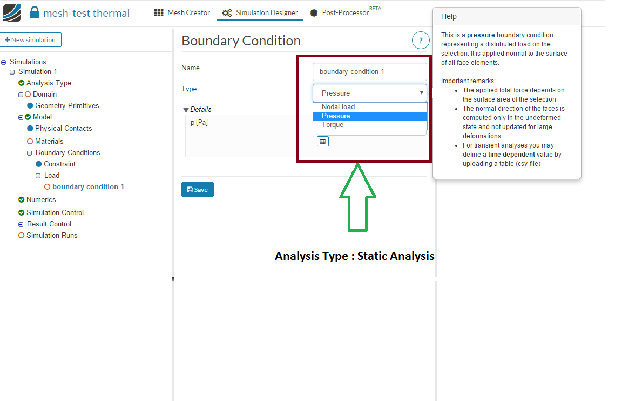Open the Post-Processor tab
The height and width of the screenshot is (401, 622).
tap(345, 12)
